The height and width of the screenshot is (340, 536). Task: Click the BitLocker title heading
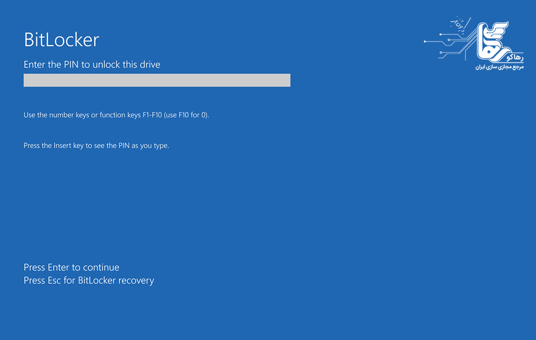click(62, 40)
